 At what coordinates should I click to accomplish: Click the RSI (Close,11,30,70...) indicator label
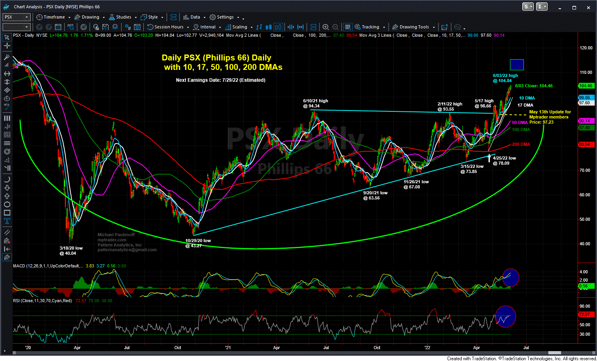[x=43, y=301]
